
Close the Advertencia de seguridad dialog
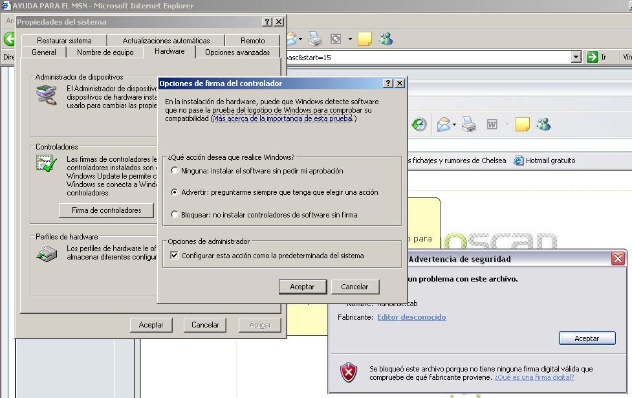click(618, 258)
